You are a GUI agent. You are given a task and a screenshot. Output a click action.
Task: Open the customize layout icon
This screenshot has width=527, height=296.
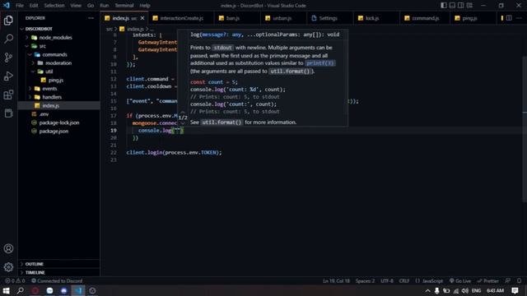[469, 6]
